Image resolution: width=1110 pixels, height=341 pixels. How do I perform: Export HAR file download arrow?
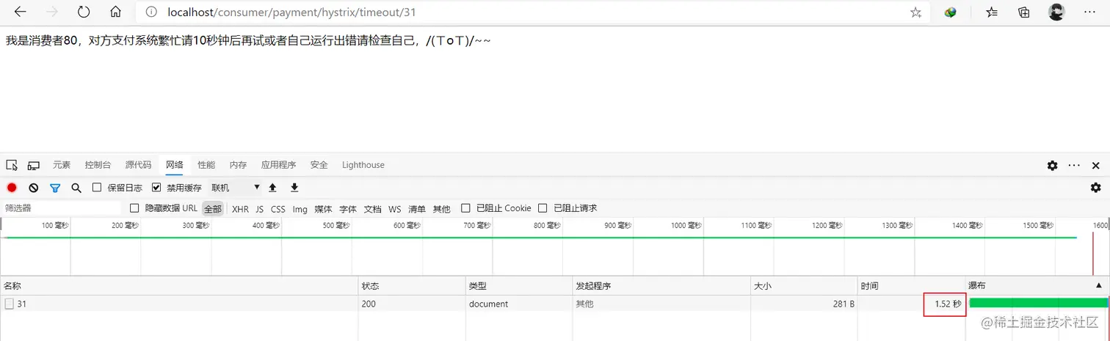point(294,188)
